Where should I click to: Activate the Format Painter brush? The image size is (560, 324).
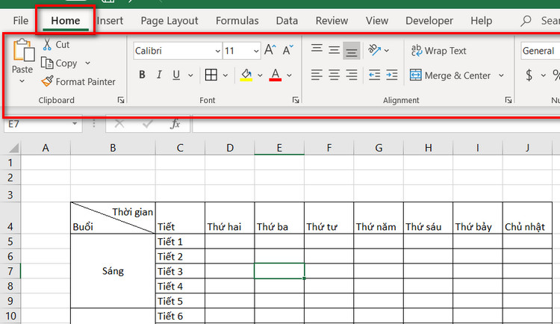[78, 82]
